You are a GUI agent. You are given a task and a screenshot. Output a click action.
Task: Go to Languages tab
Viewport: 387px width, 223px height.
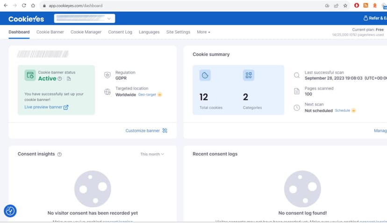[149, 32]
